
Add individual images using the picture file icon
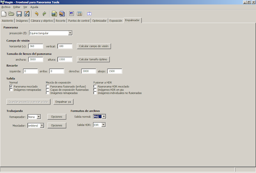pyautogui.click(x=54, y=14)
